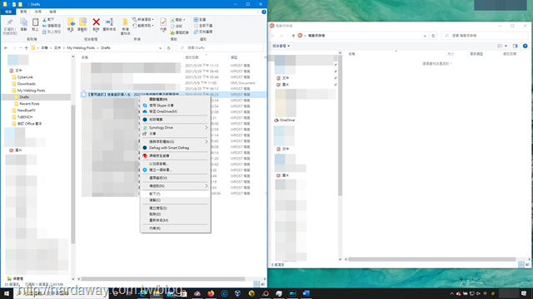Click refresh button in the right window address bar
The image size is (533, 299).
point(433,36)
